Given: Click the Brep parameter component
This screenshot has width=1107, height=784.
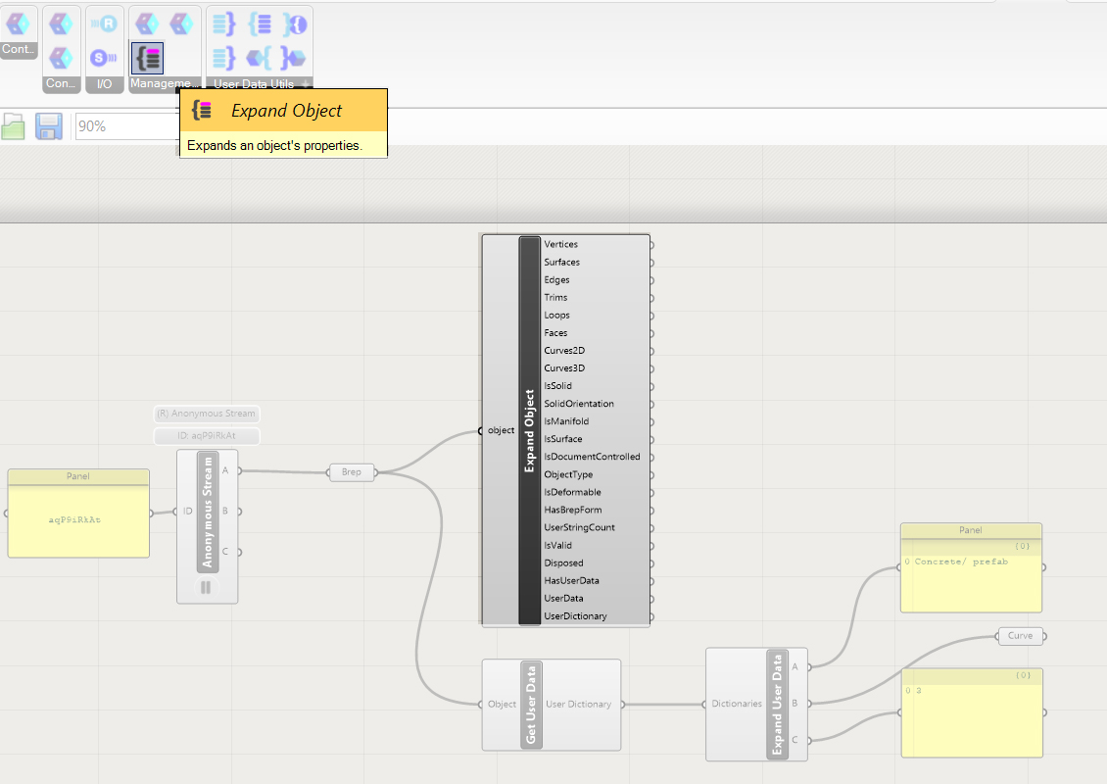Looking at the screenshot, I should tap(352, 472).
